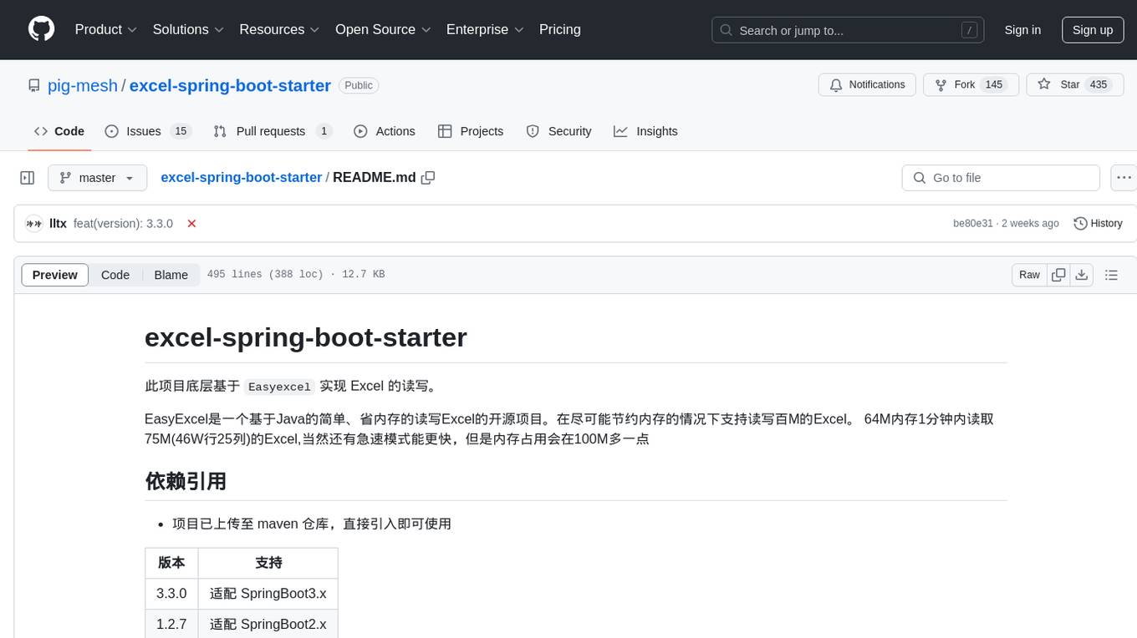Open commit message feat(version): 3.3.0
The width and height of the screenshot is (1137, 638).
click(123, 224)
